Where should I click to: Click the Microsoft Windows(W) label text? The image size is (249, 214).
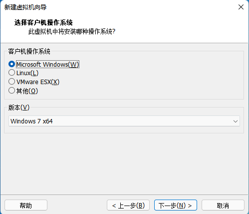(x=47, y=64)
